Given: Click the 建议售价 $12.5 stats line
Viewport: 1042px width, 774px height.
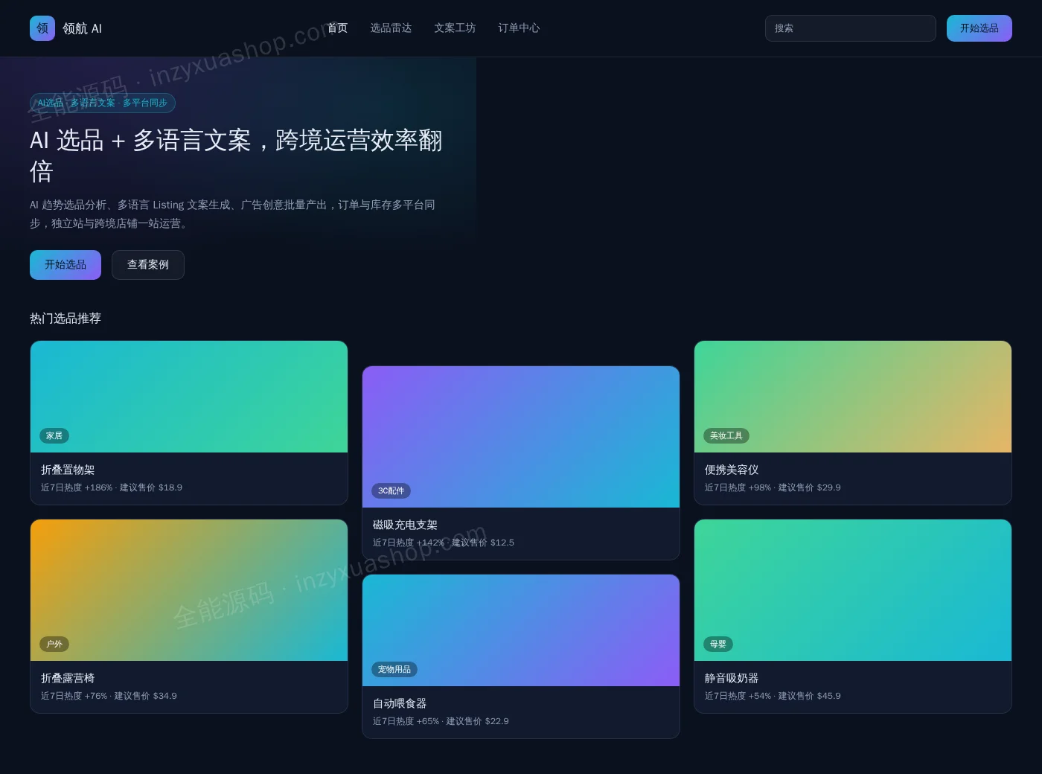Looking at the screenshot, I should (444, 543).
